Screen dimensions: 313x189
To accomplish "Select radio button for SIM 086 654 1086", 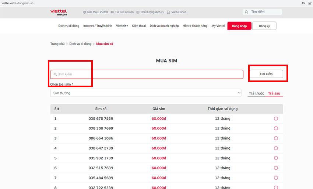I will [x=276, y=138].
